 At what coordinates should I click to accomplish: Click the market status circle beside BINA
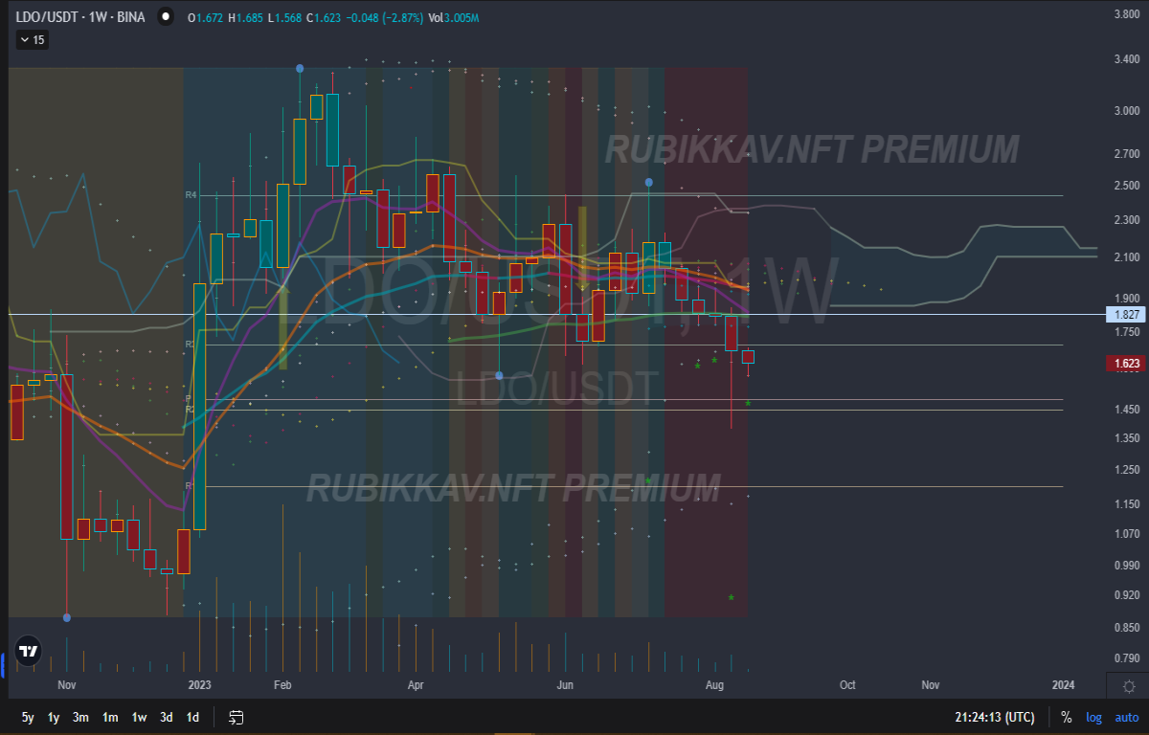(x=167, y=17)
